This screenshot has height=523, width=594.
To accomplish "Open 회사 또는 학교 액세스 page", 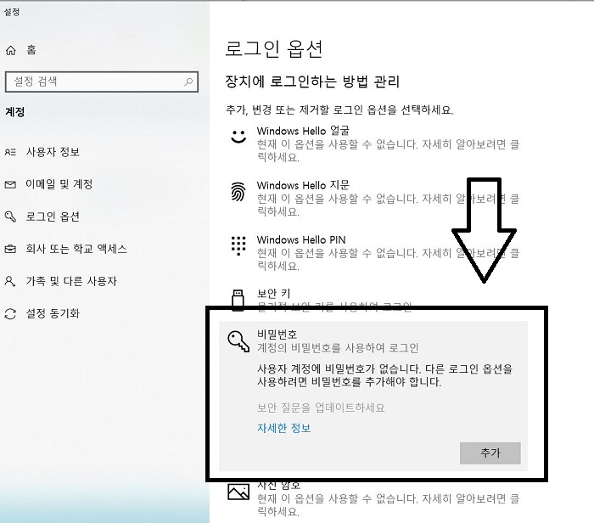I will click(x=76, y=249).
